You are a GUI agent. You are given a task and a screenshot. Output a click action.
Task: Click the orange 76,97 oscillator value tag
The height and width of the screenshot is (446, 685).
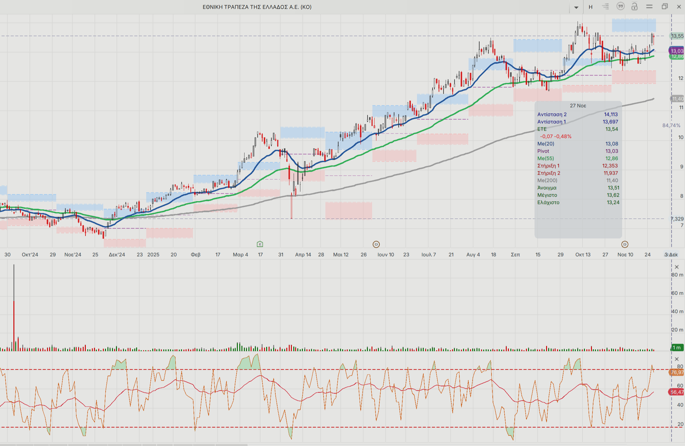pyautogui.click(x=677, y=372)
